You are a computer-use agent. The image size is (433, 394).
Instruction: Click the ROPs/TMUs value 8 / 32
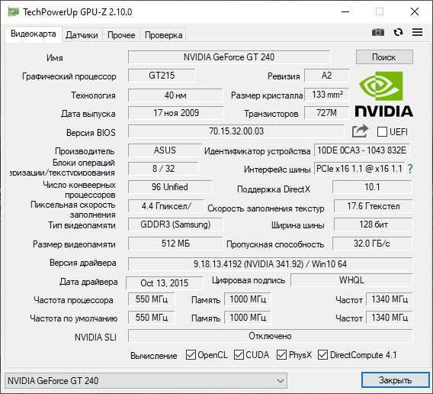click(163, 169)
